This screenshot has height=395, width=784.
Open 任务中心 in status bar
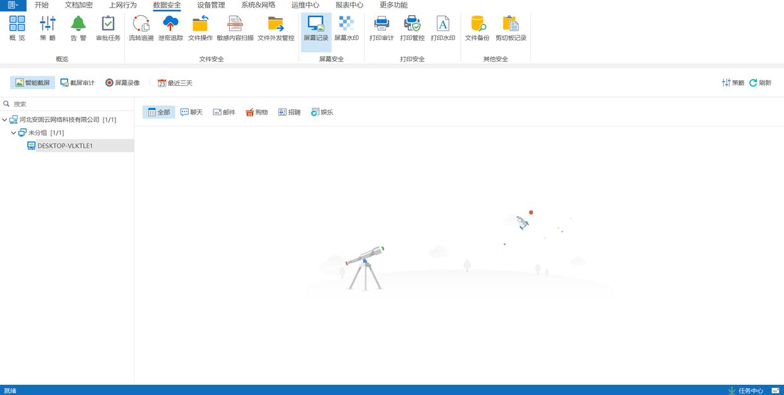[745, 391]
